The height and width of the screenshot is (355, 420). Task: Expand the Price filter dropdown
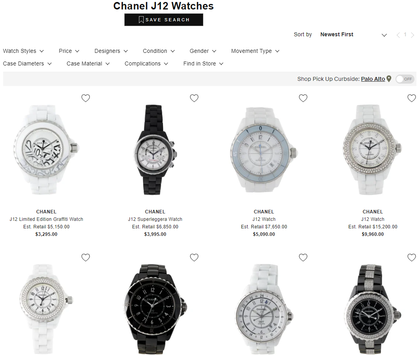(x=69, y=51)
